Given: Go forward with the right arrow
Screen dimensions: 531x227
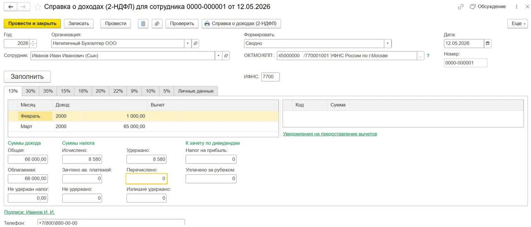Looking at the screenshot, I should pos(23,7).
